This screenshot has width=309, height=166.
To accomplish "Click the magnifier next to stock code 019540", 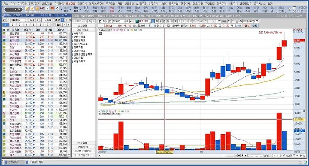I will coord(127,21).
